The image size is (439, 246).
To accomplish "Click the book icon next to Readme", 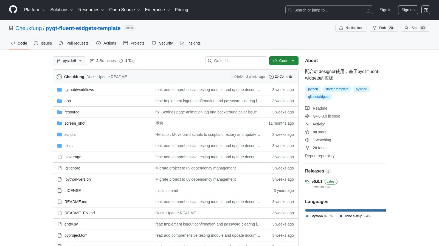I will tap(307, 108).
